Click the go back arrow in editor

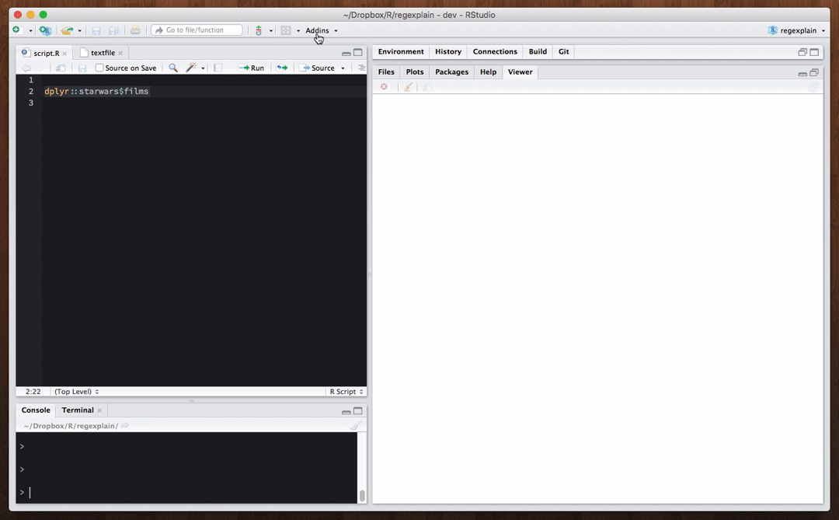(26, 68)
